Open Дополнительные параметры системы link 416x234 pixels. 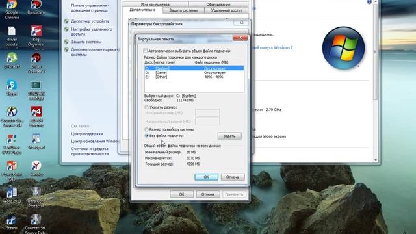pyautogui.click(x=94, y=52)
